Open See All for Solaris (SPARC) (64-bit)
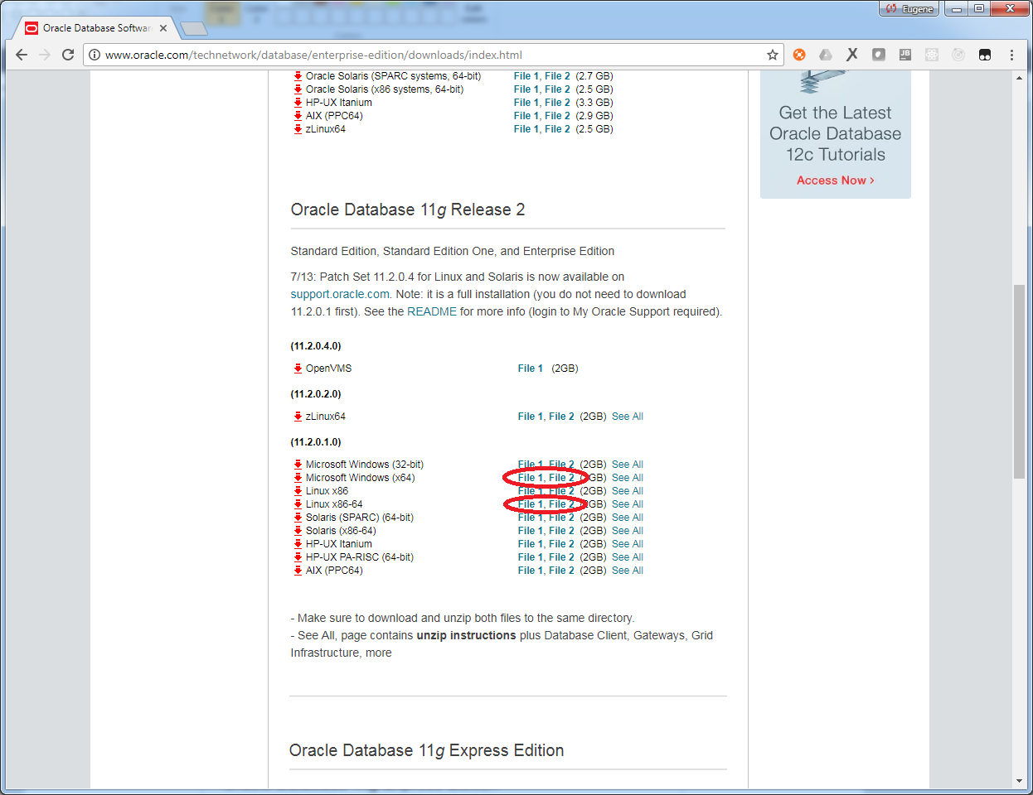 coord(628,518)
